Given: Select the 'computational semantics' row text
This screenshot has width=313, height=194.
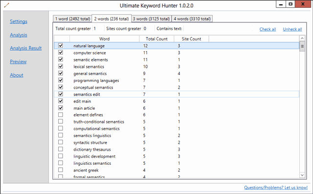Looking at the screenshot, I should 96,129.
